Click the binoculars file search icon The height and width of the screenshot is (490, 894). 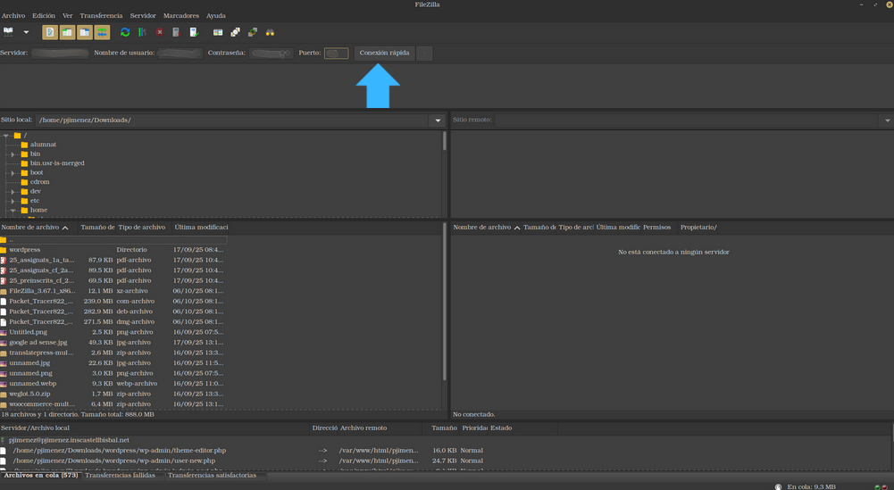pyautogui.click(x=270, y=32)
